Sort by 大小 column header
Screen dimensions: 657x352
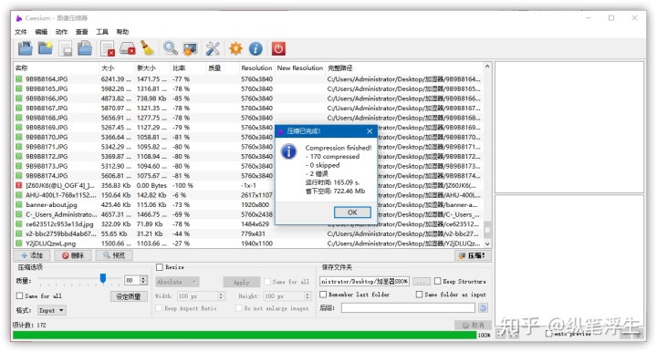[116, 67]
